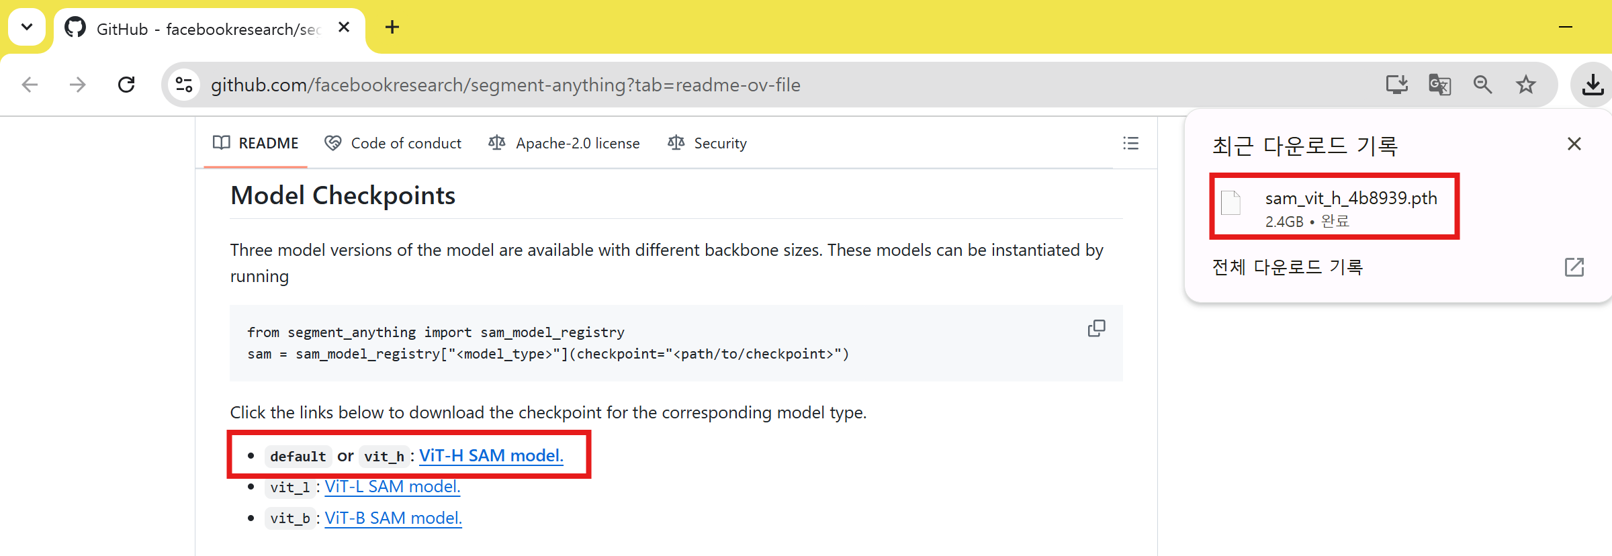The image size is (1612, 556).
Task: Click the 'vit_h' code label
Action: click(x=384, y=457)
